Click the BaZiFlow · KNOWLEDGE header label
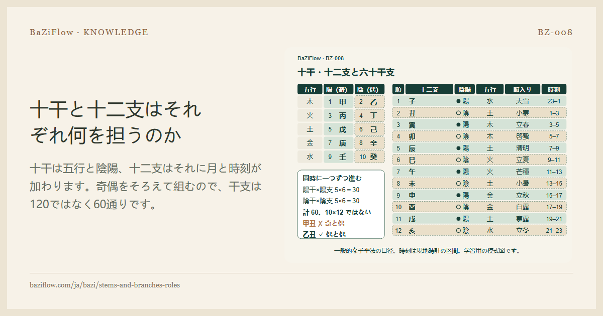The height and width of the screenshot is (316, 603). pos(89,32)
